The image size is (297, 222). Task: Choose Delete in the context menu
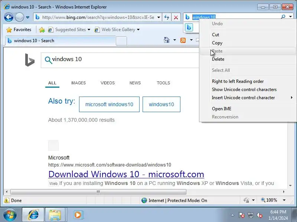click(x=248, y=59)
